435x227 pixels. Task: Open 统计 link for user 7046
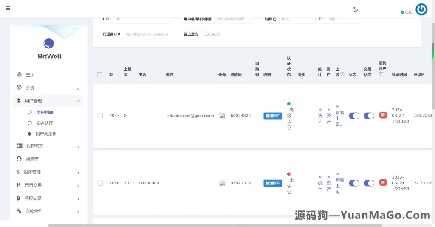tap(320, 183)
